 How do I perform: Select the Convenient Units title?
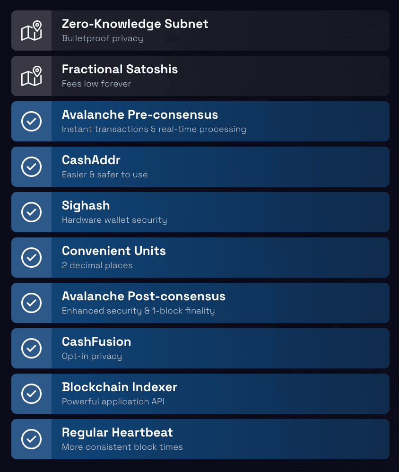pyautogui.click(x=114, y=251)
